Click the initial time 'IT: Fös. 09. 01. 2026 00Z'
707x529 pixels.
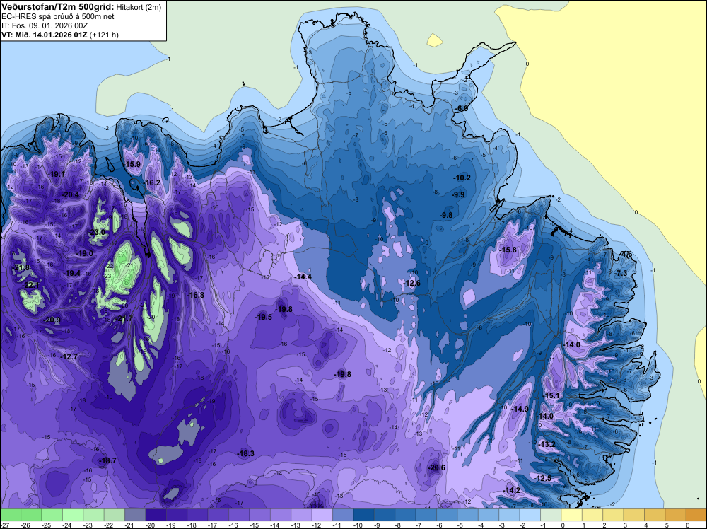[45, 25]
